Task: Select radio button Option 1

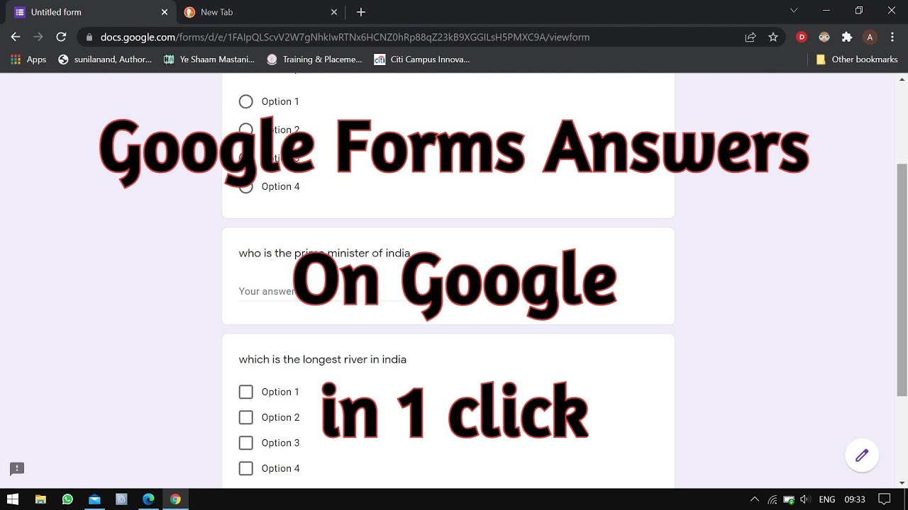Action: point(246,101)
